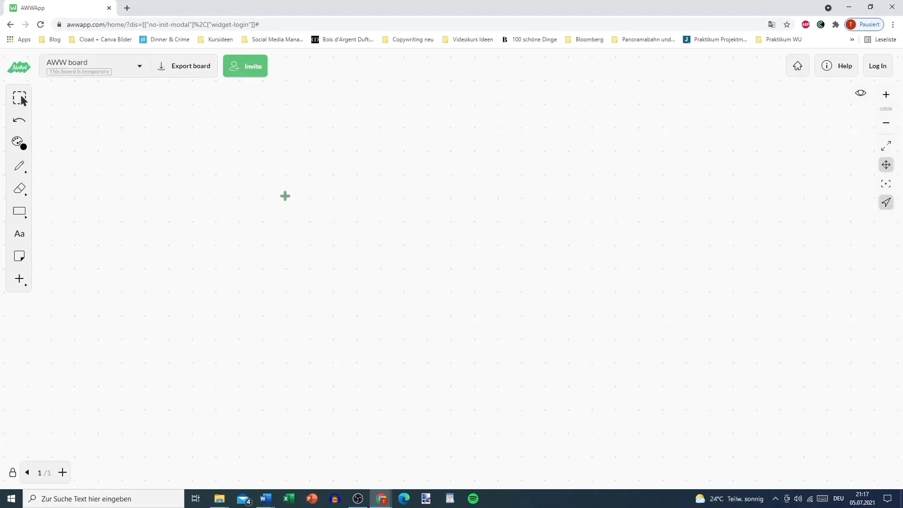Screen dimensions: 903x508
Task: Select the Pencil/Draw tool
Action: (x=19, y=166)
